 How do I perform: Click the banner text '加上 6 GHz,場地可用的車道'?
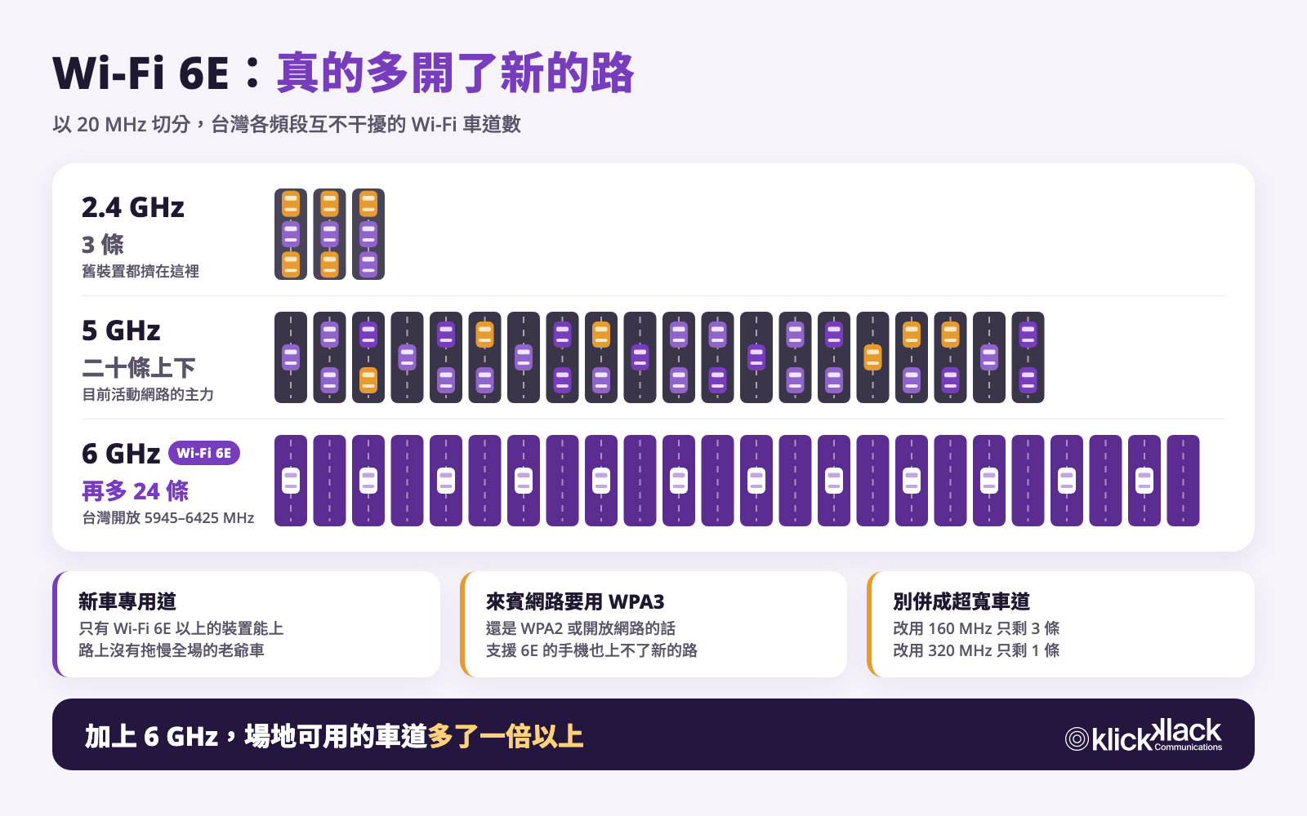(256, 736)
